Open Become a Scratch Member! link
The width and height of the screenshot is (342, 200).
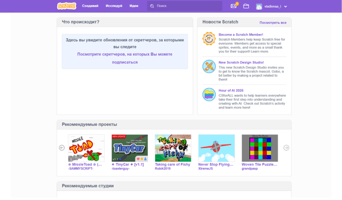tap(241, 35)
